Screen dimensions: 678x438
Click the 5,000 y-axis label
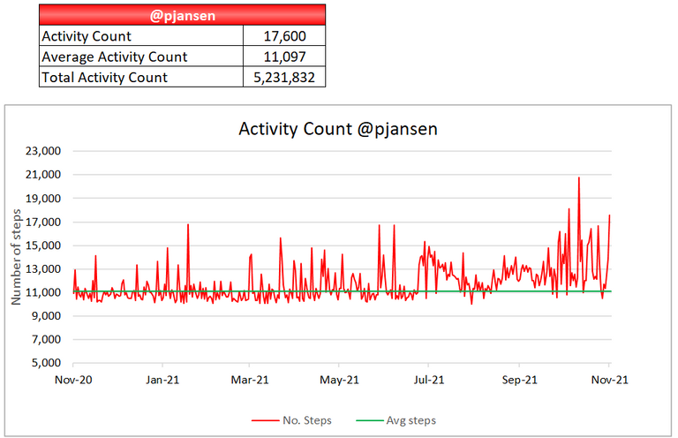[46, 363]
